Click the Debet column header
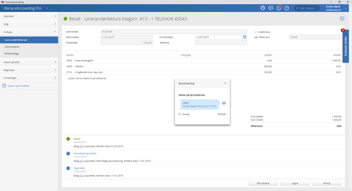Screen dimensions: 352x191 pos(268,55)
